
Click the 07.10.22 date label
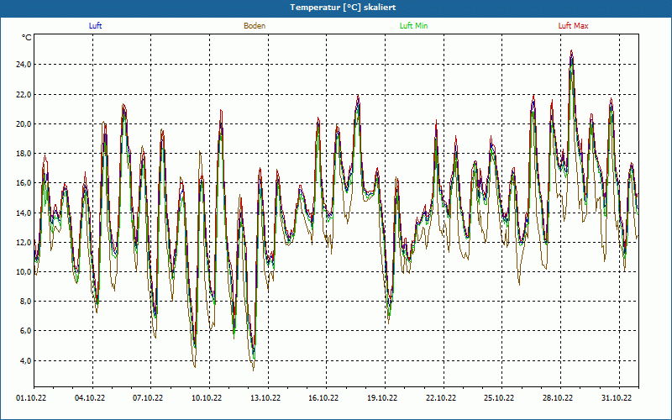[x=148, y=398]
